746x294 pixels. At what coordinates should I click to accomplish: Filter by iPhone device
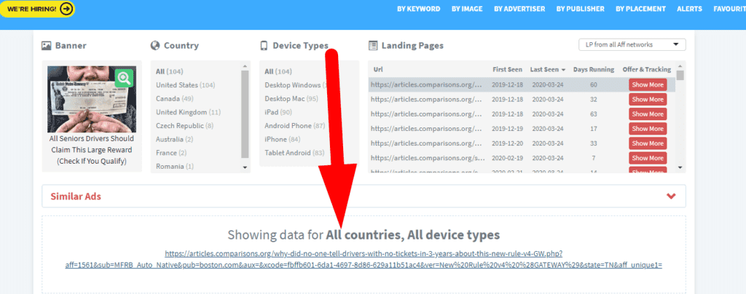click(x=283, y=139)
